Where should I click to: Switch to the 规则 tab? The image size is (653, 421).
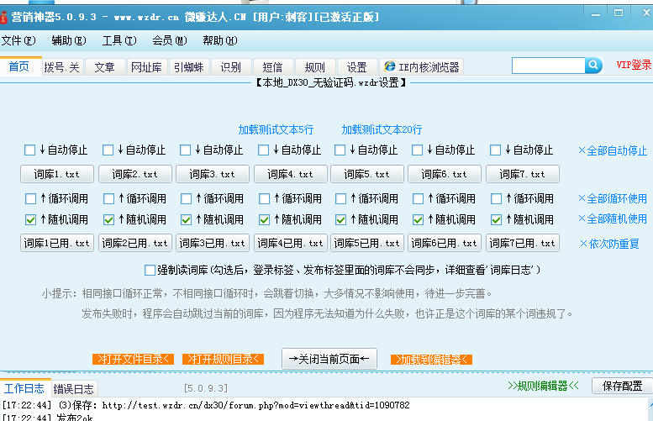(x=315, y=67)
